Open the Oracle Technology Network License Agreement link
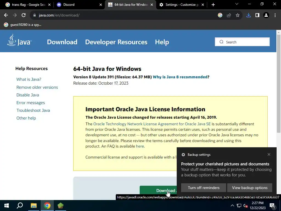Viewport: 281px width, 211px height. point(152,124)
